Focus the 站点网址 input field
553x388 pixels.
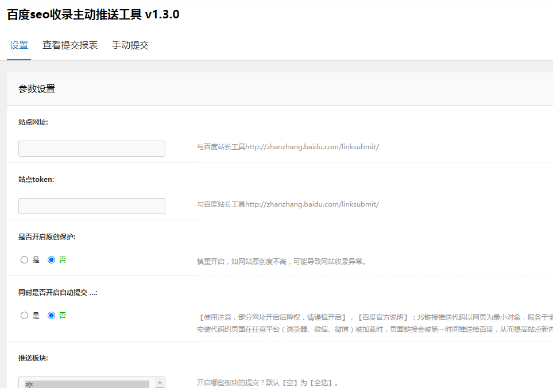(x=92, y=149)
